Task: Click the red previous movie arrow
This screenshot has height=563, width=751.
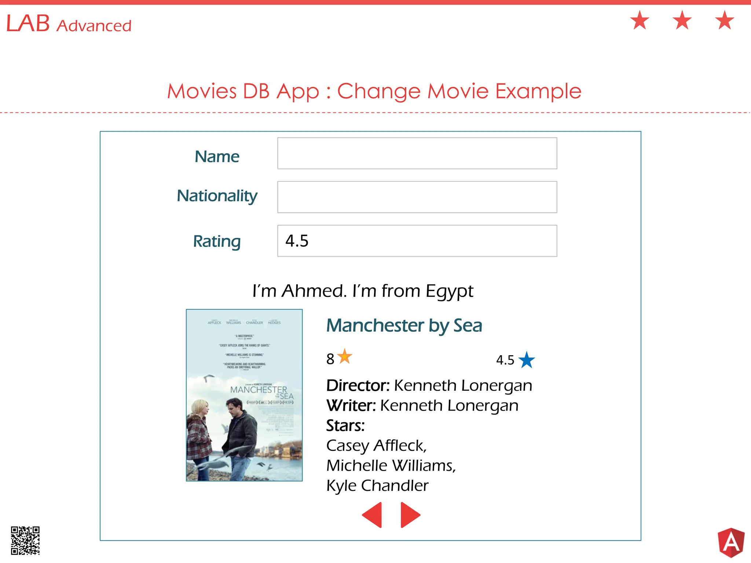Action: point(373,515)
